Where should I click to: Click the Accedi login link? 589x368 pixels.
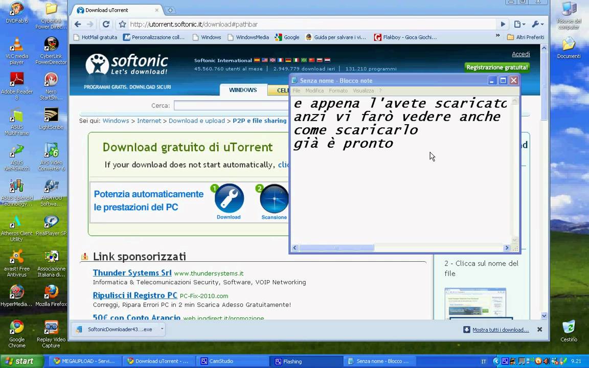[520, 55]
